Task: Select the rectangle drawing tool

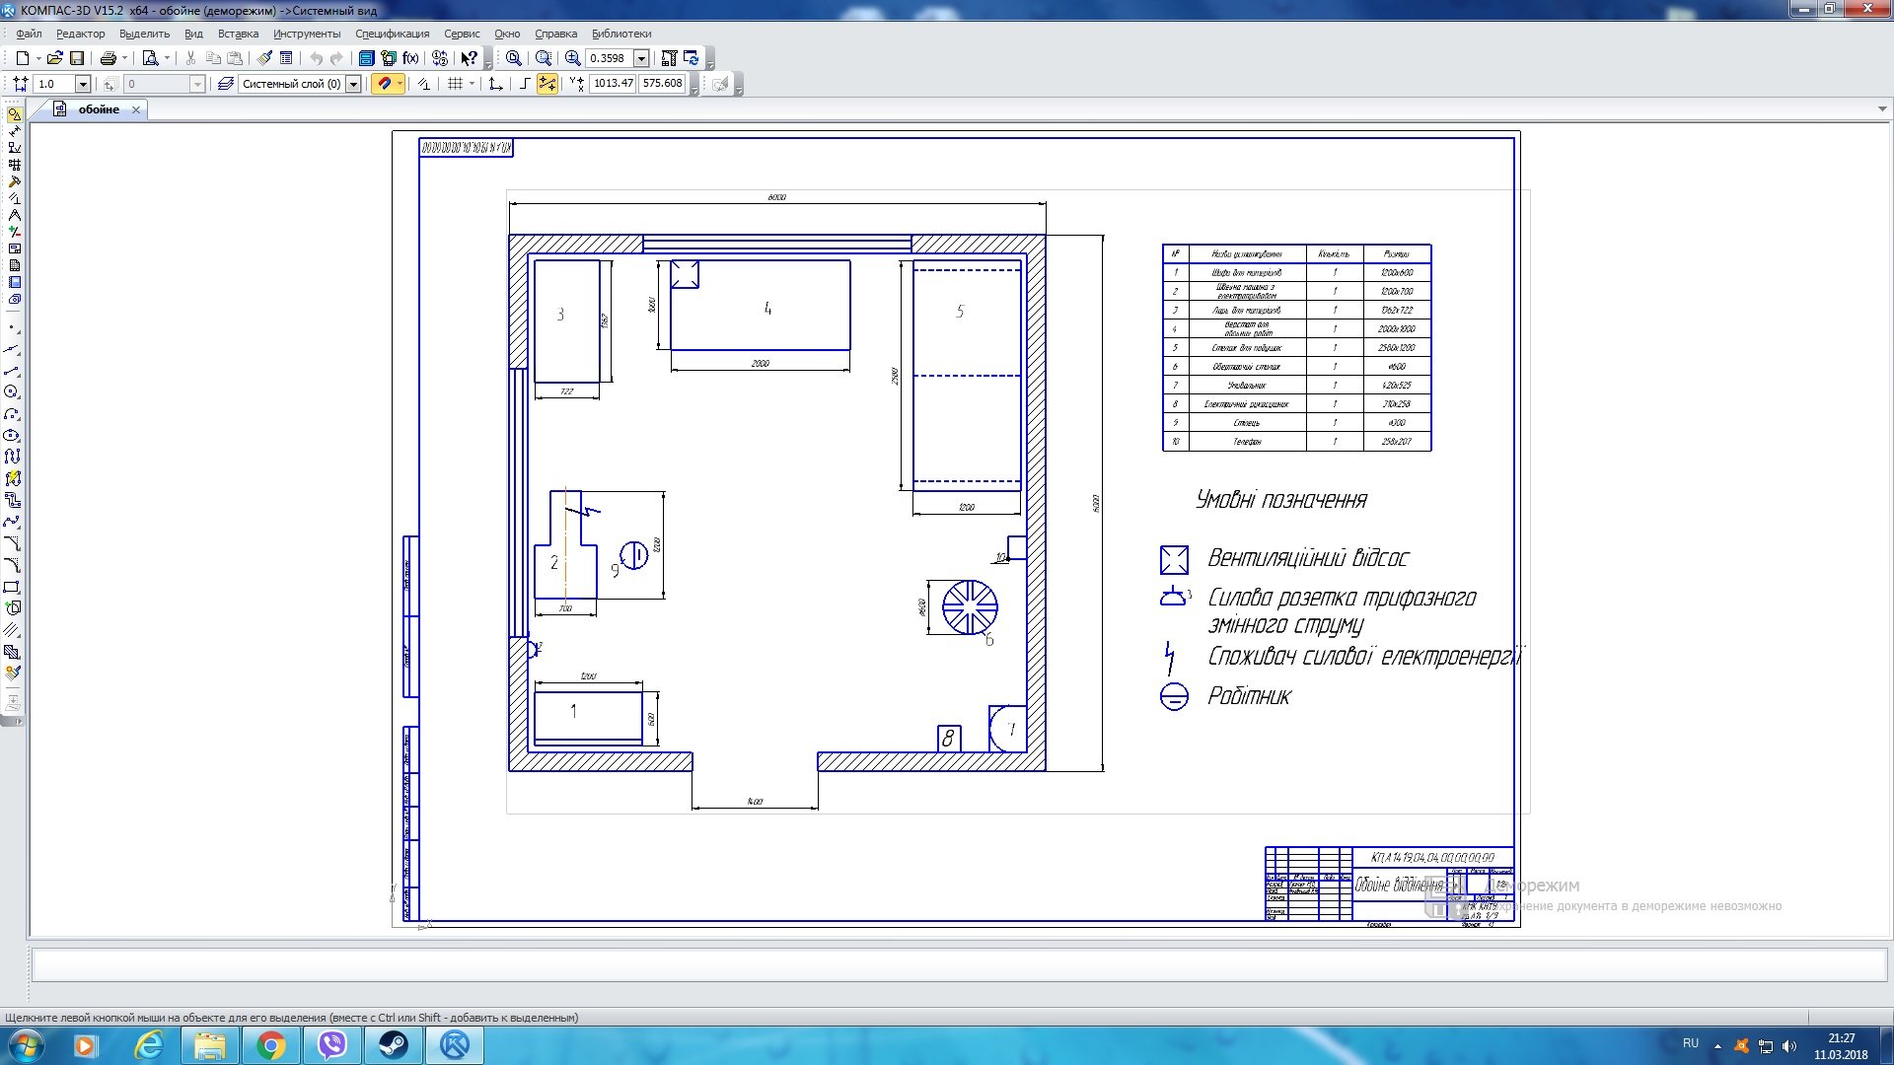Action: coord(12,587)
